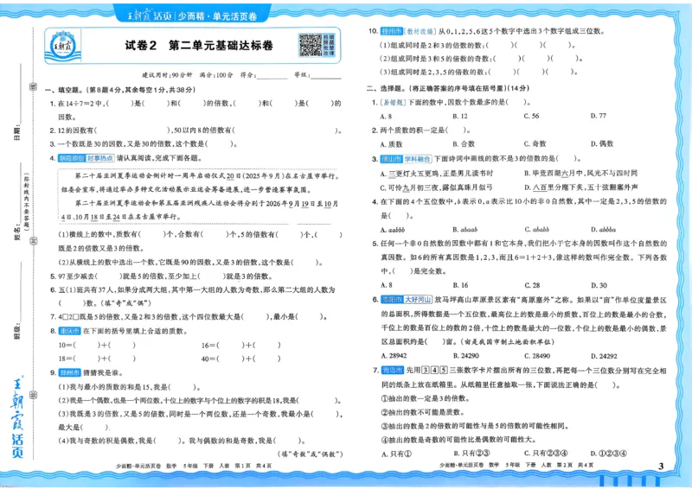Select option A. 28942
Screen dimensions: 692x489
(394, 356)
